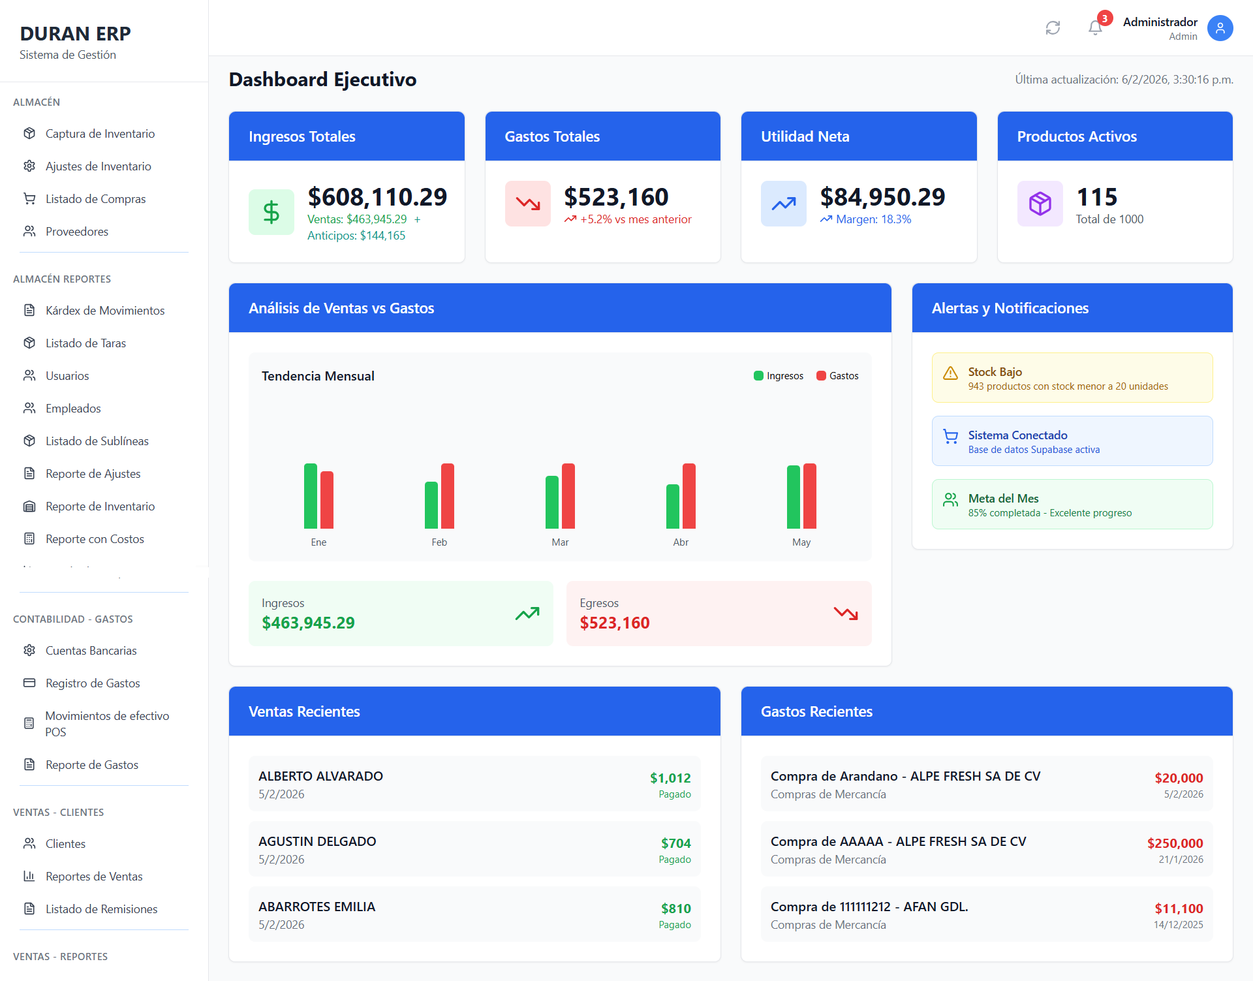This screenshot has height=981, width=1253.
Task: Open the ALBERTO ALVARADO sale entry
Action: (474, 783)
